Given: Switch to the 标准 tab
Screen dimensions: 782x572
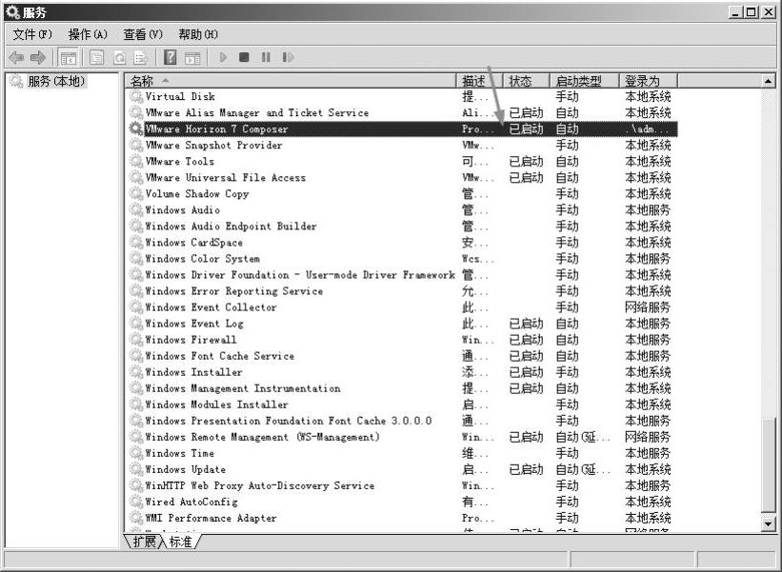Looking at the screenshot, I should (180, 542).
